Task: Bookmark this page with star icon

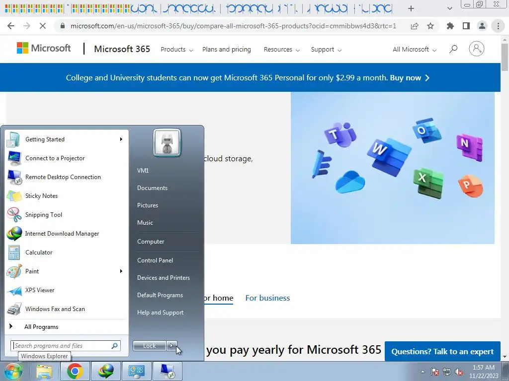Action: click(430, 26)
